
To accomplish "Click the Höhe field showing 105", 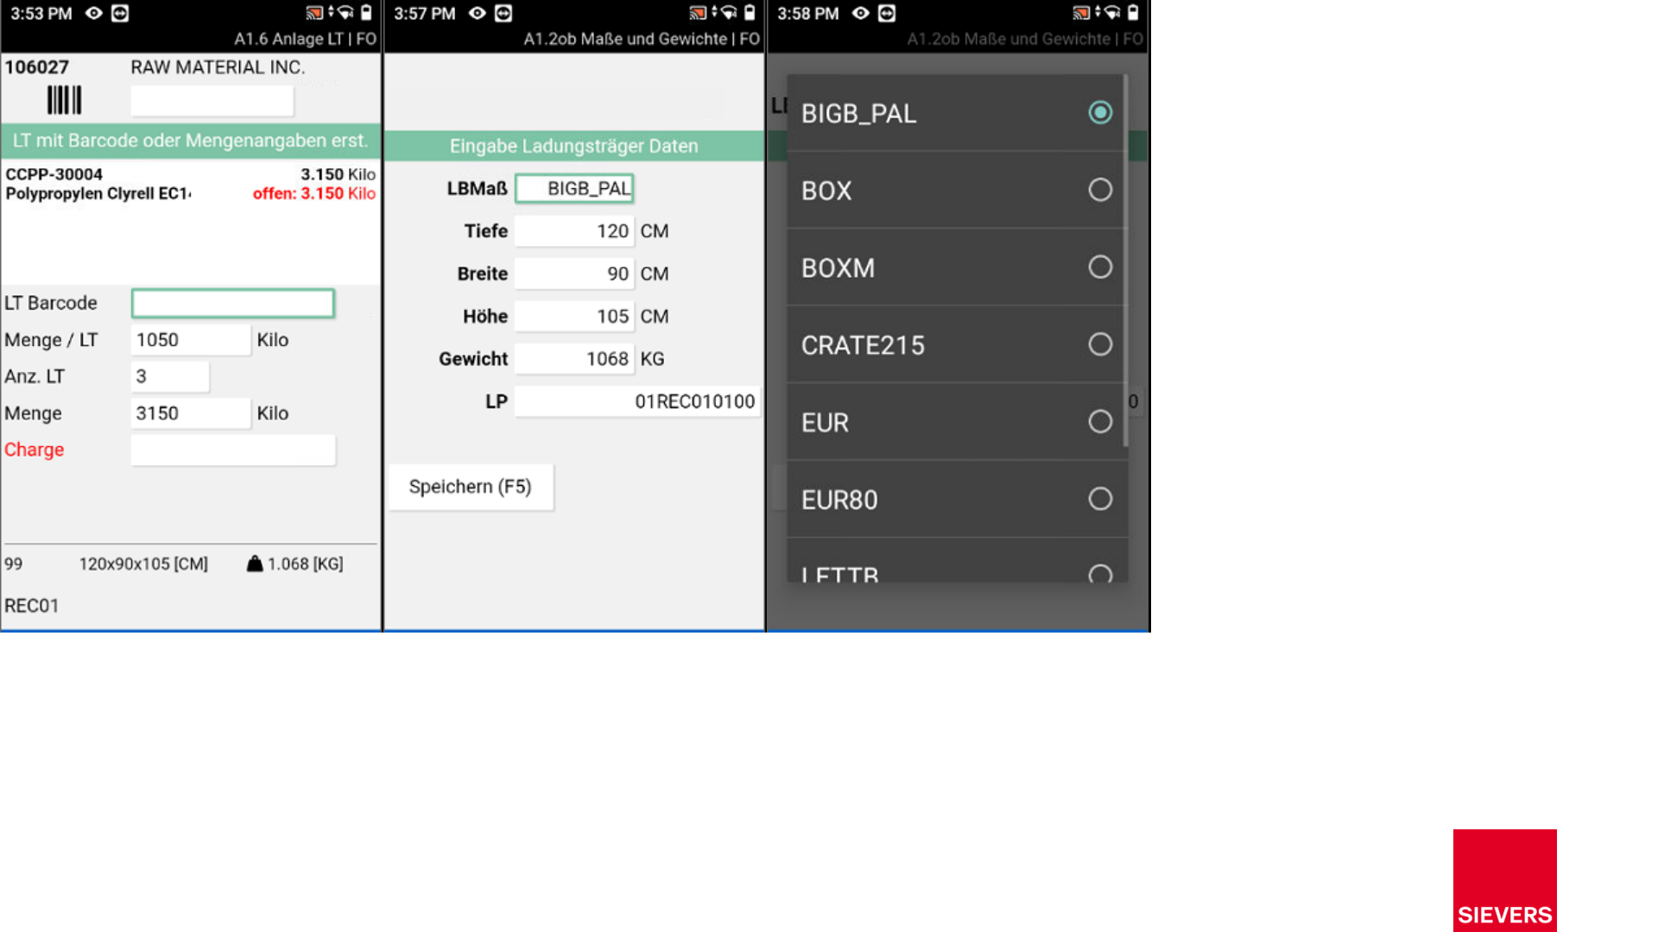I will (574, 317).
